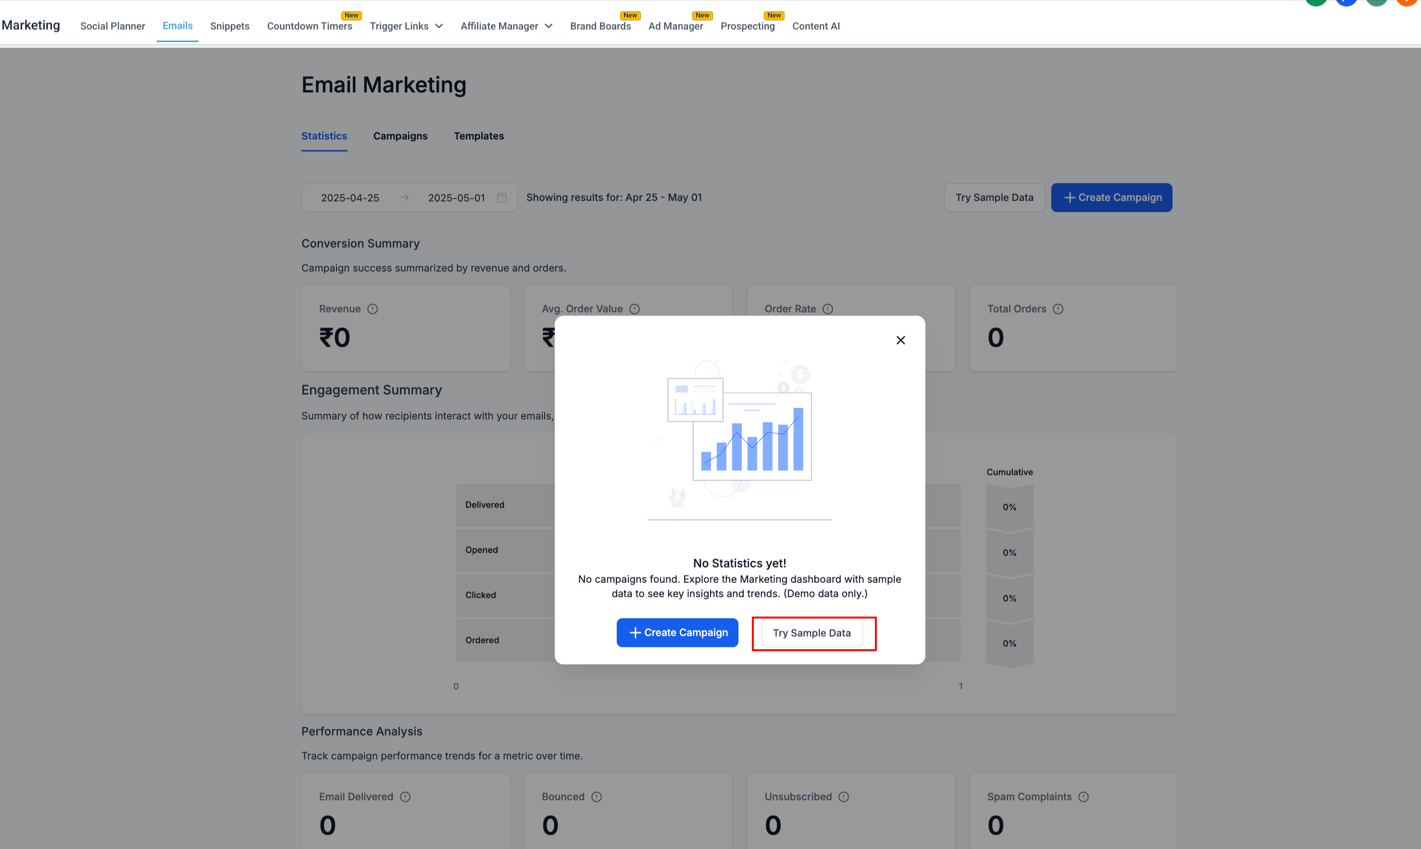Click the Email Delivered info icon
The image size is (1421, 849).
(405, 796)
